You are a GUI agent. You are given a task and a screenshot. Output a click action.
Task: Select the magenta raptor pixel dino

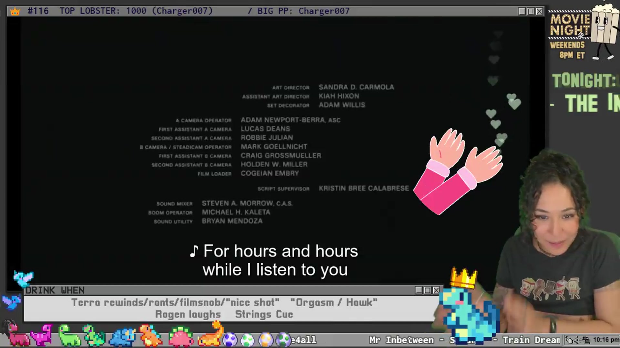(x=42, y=335)
